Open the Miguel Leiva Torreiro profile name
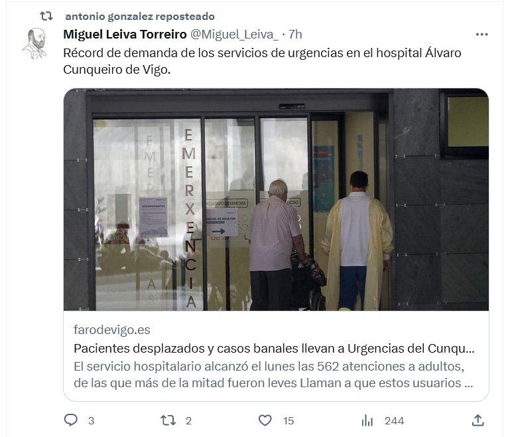 (125, 35)
